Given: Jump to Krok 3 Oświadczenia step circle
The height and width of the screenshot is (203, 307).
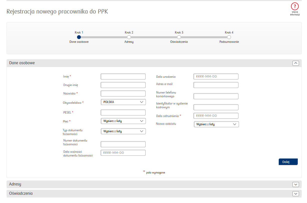Looking at the screenshot, I should (x=179, y=37).
